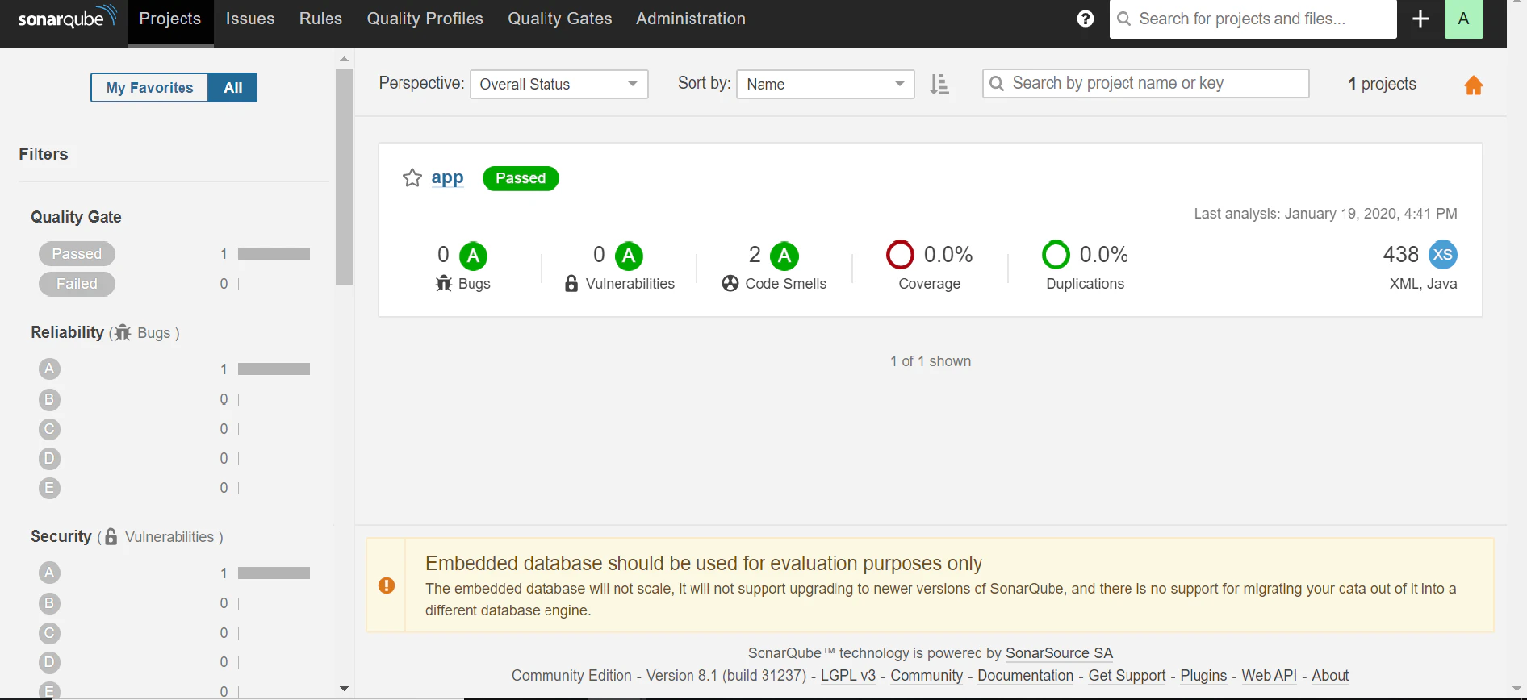Switch to My Favorites projects

[149, 88]
